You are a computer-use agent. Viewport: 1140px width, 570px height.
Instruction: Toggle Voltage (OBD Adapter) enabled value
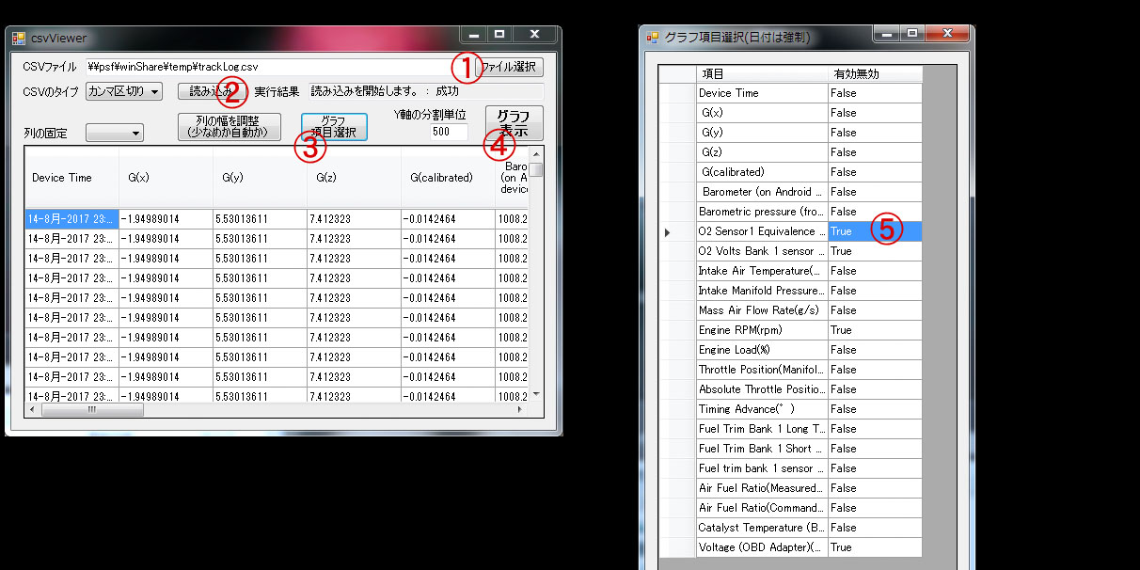874,547
